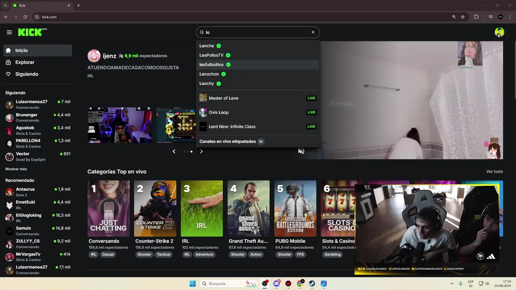Click Ver todo for top categories

click(x=495, y=172)
